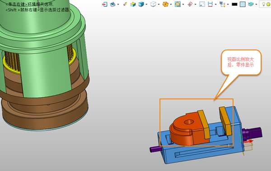Toggle the teal layered plane display icon
271x171 pixels.
tap(251, 4)
